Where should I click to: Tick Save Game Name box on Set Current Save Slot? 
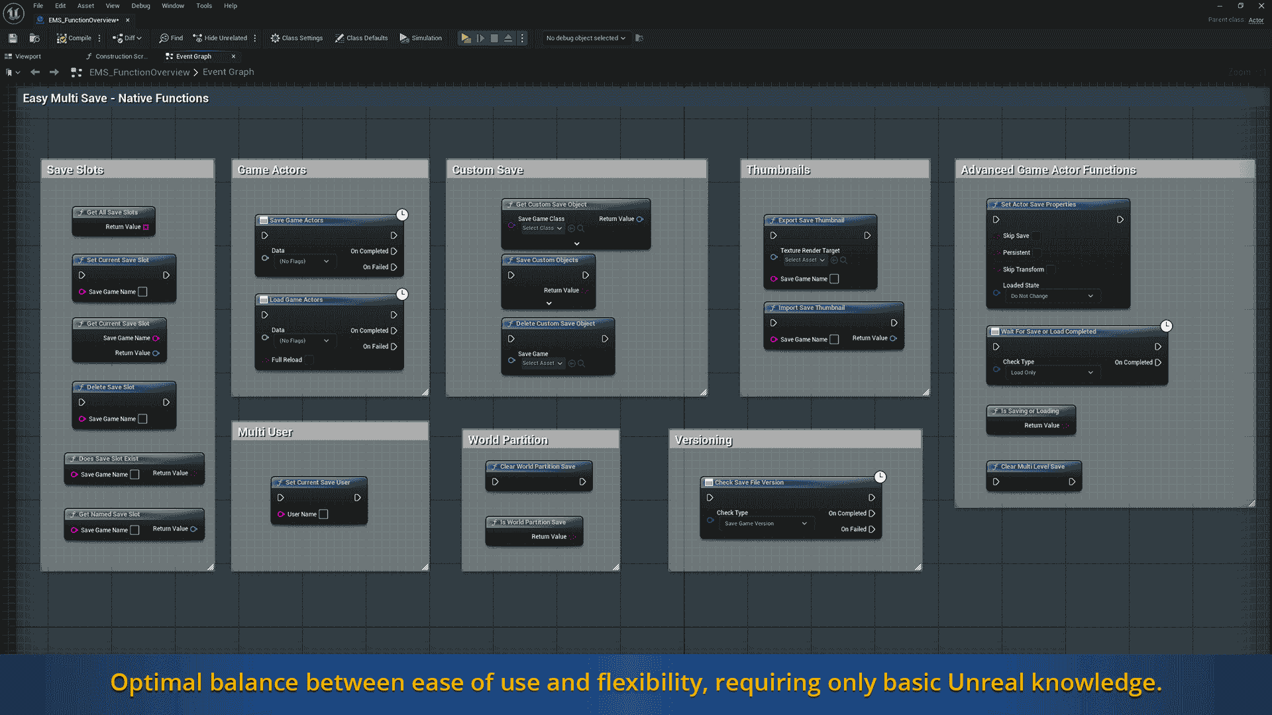[x=142, y=292]
